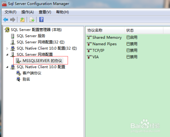The image size is (170, 137).
Task: Click the MSSQLSERVER 的协议 node icon
Action: (18, 61)
